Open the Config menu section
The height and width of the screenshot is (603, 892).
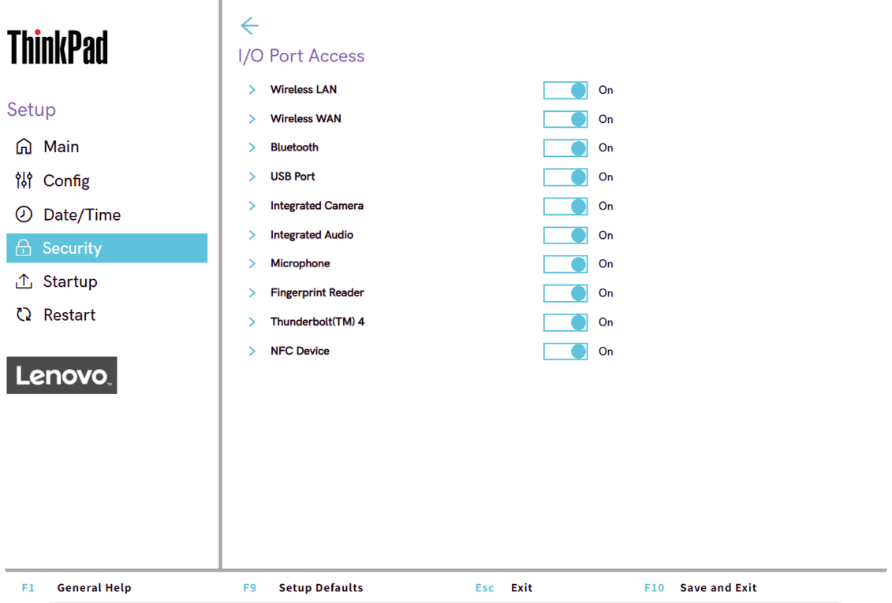[x=66, y=181]
